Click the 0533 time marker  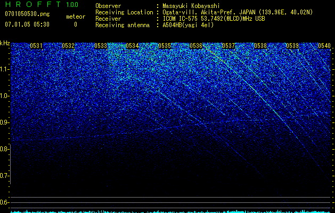pos(101,46)
